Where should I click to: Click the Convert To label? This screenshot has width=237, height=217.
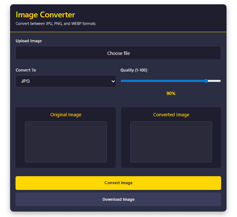(26, 70)
